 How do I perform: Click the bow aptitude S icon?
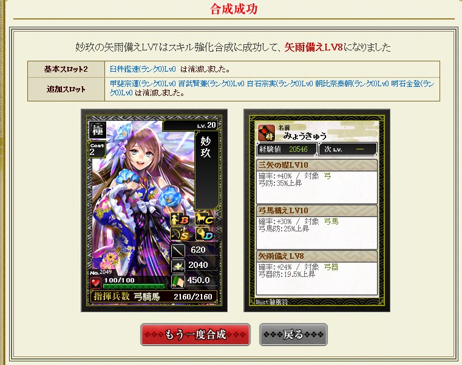(x=180, y=234)
